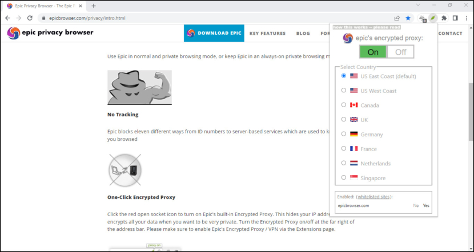Click the 'One-Click Encrypted Proxy' heading
The image size is (474, 252).
pos(141,197)
